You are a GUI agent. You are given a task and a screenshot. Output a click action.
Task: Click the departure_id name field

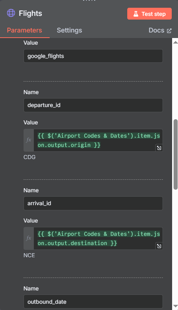coord(93,105)
